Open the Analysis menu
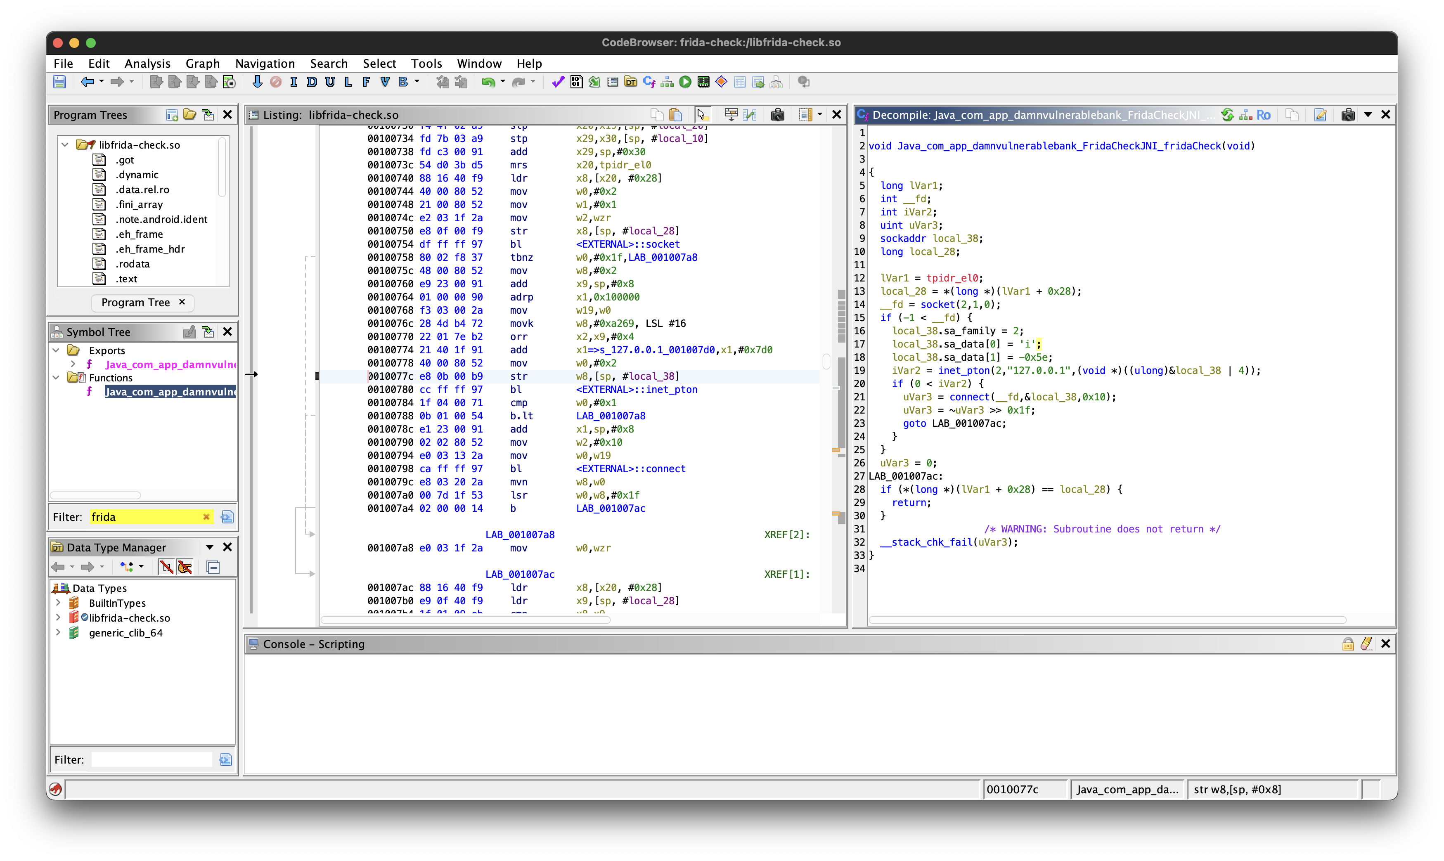1444x861 pixels. click(147, 63)
